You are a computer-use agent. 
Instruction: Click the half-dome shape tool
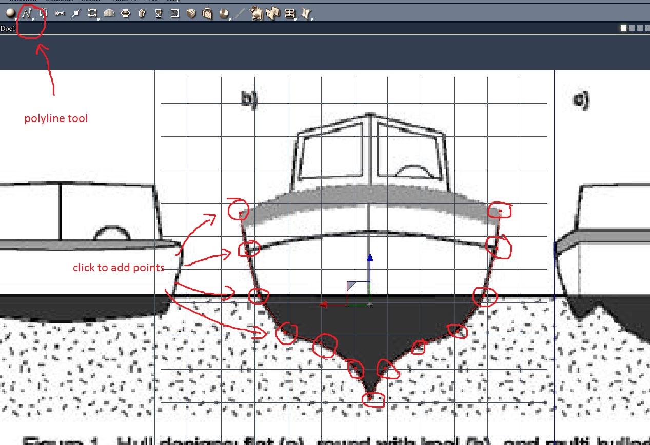[109, 13]
